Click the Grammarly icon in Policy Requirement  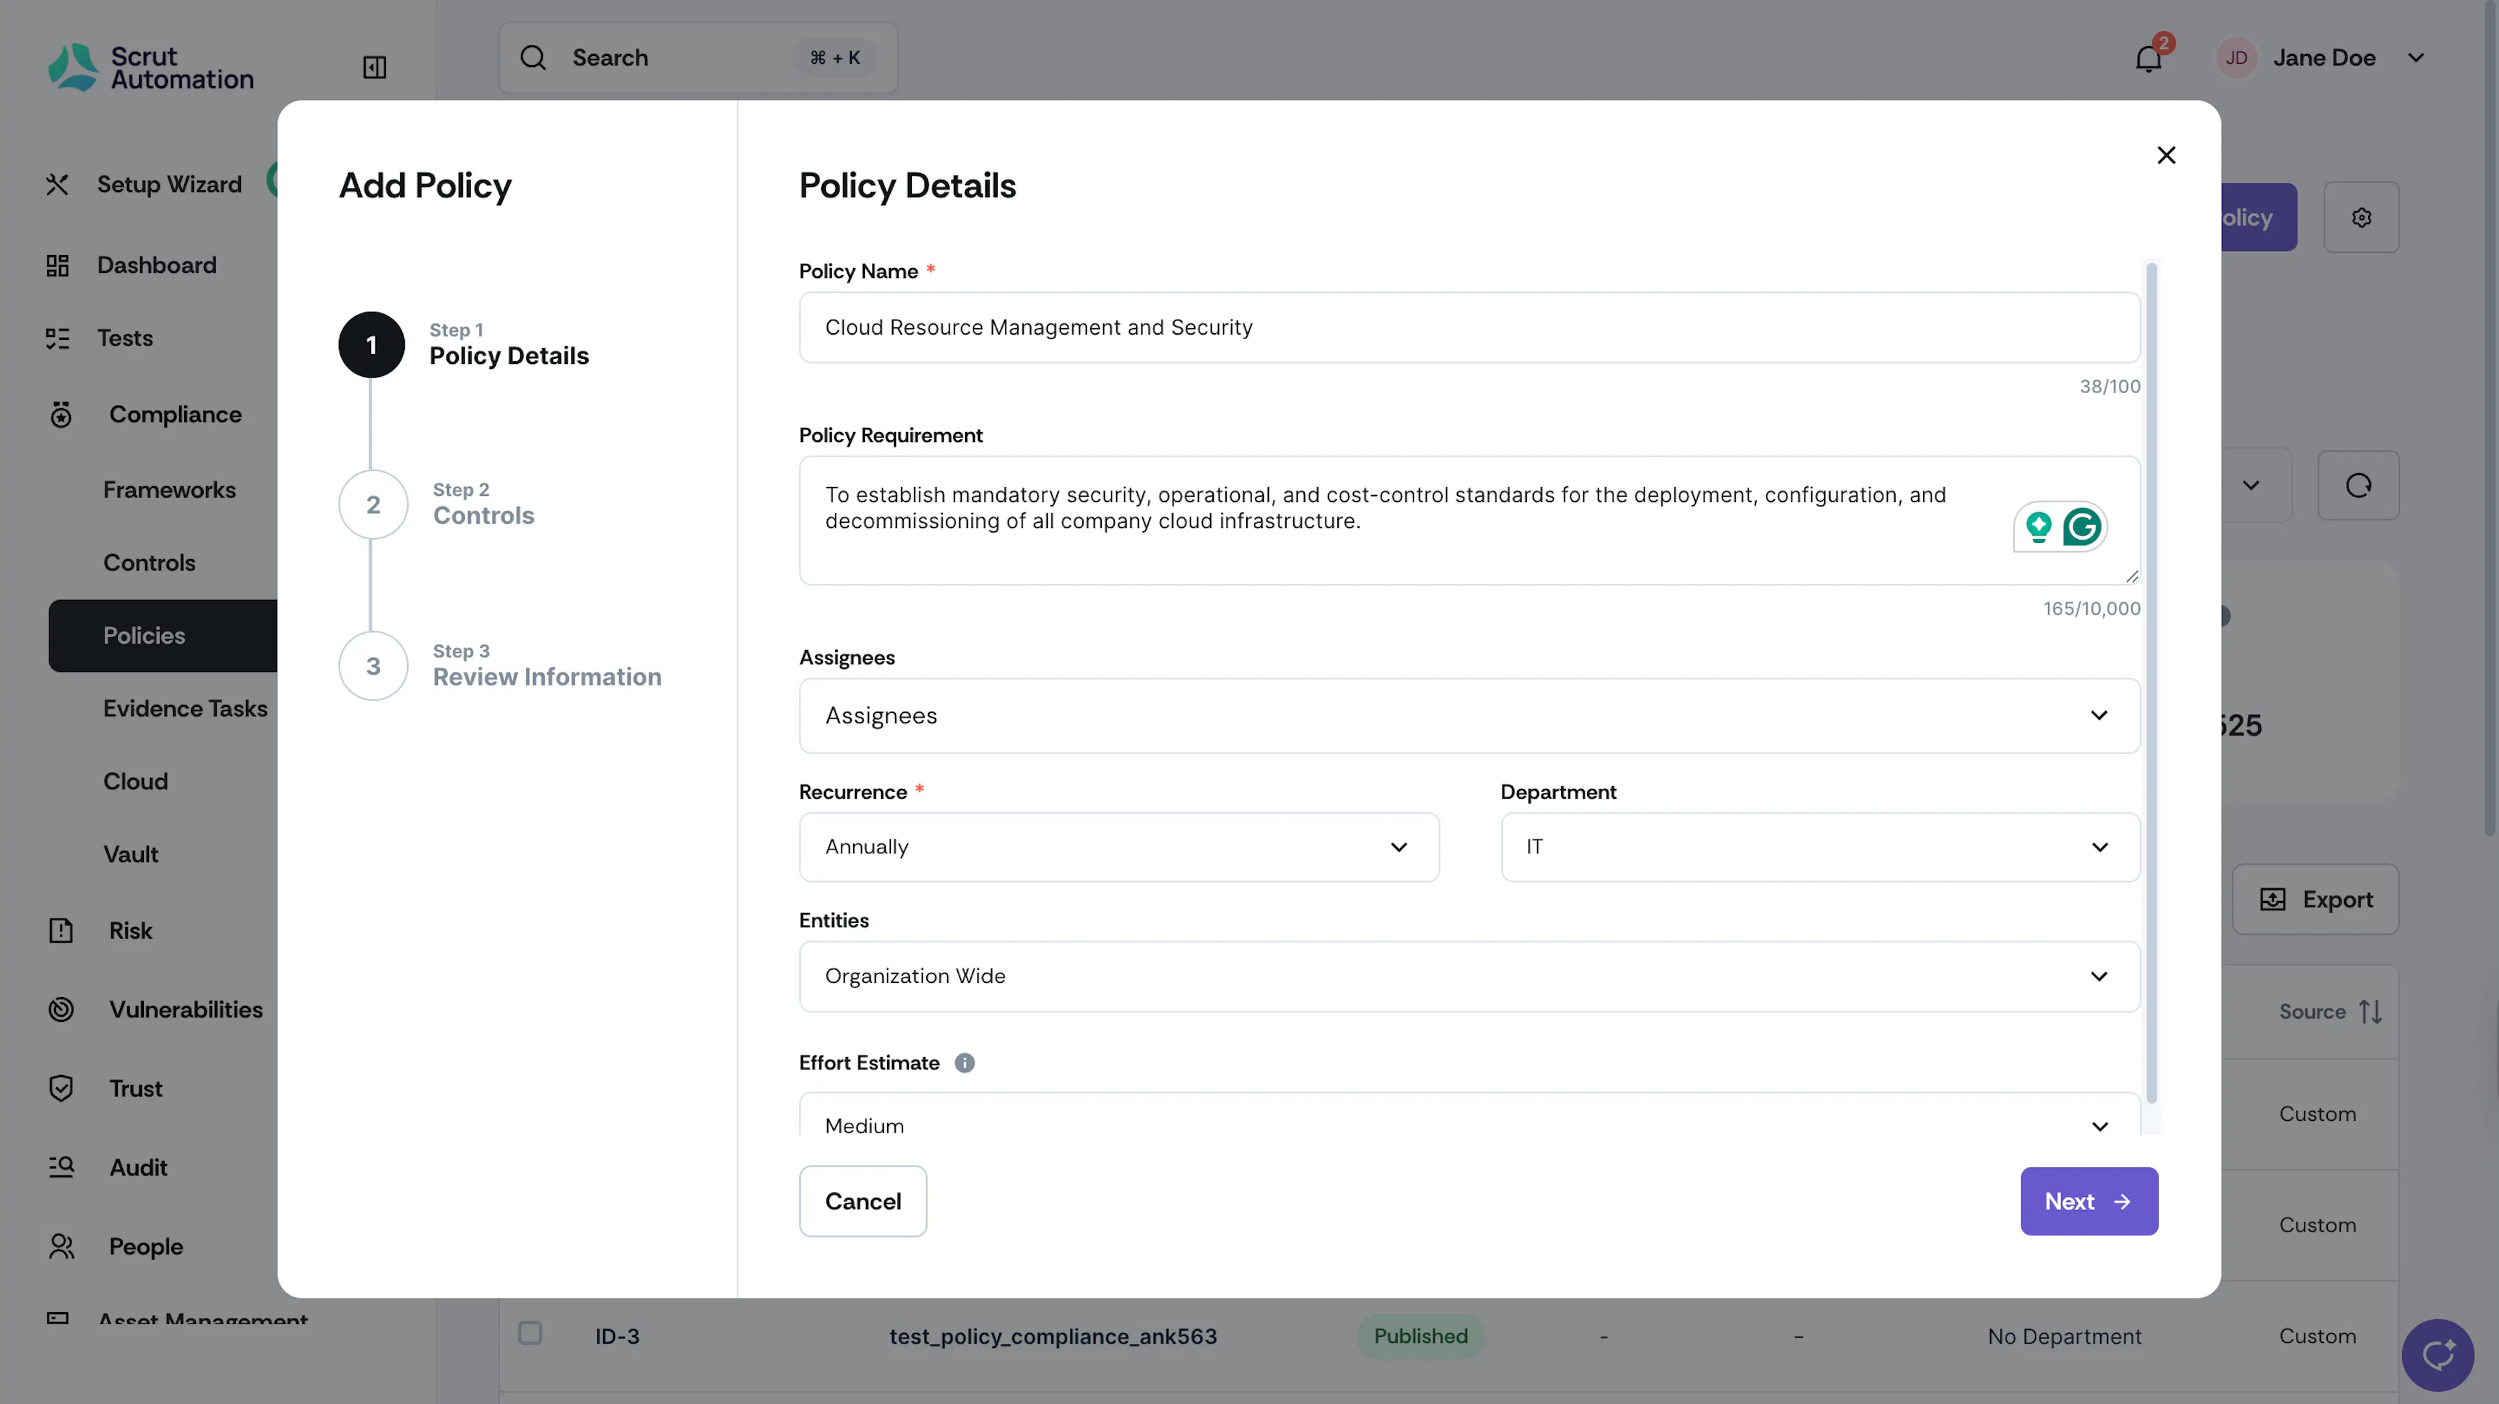pos(2082,527)
